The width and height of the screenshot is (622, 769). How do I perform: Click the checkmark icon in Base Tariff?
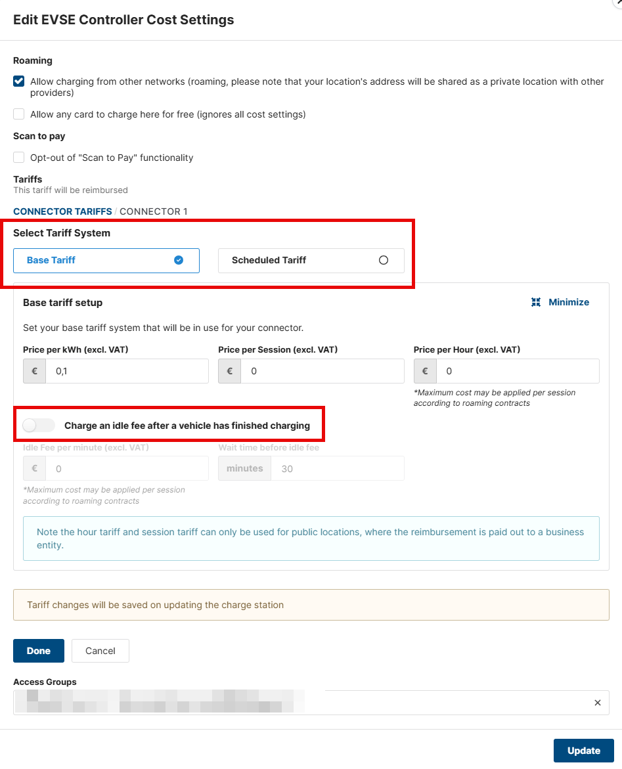179,260
